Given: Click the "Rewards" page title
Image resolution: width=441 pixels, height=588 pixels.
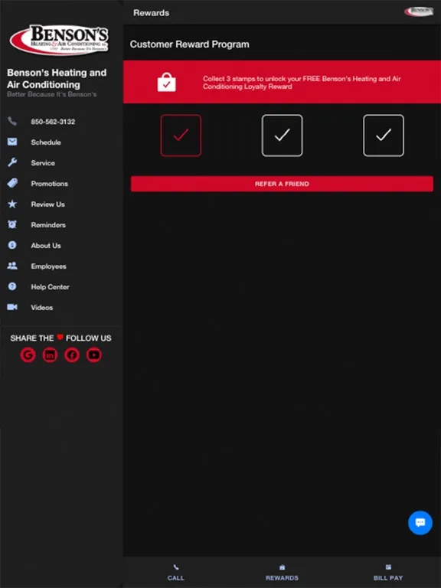Looking at the screenshot, I should point(151,13).
